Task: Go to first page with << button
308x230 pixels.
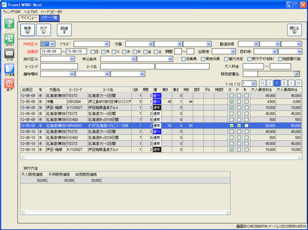Action: pos(262,83)
